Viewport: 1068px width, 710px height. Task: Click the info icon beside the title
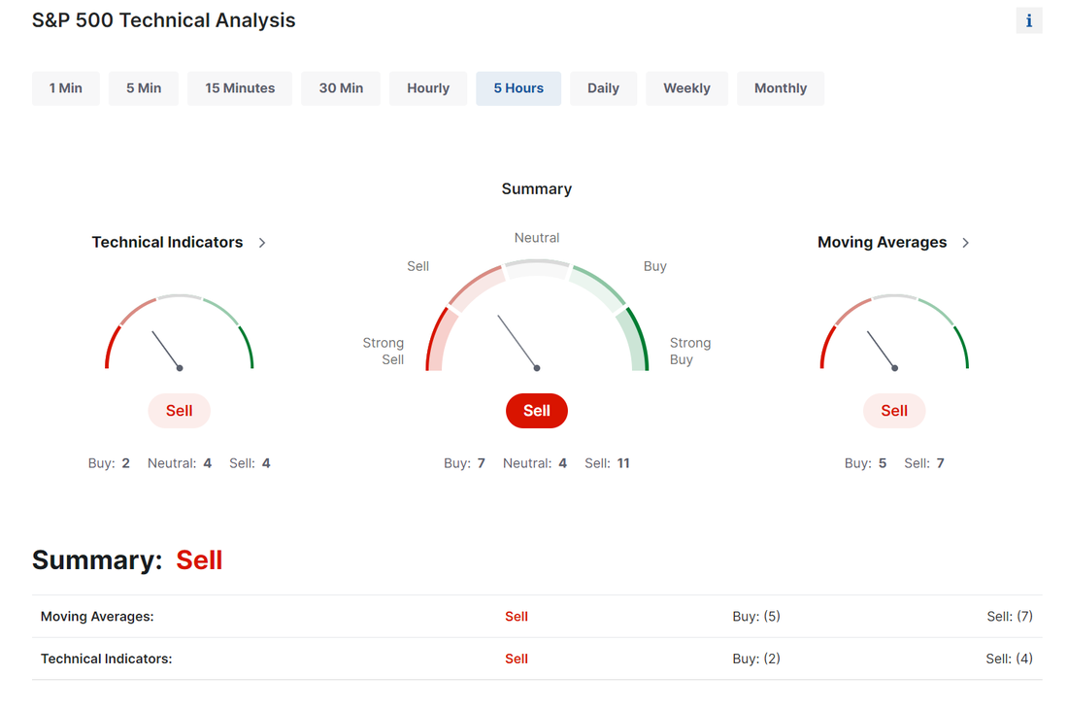1028,20
